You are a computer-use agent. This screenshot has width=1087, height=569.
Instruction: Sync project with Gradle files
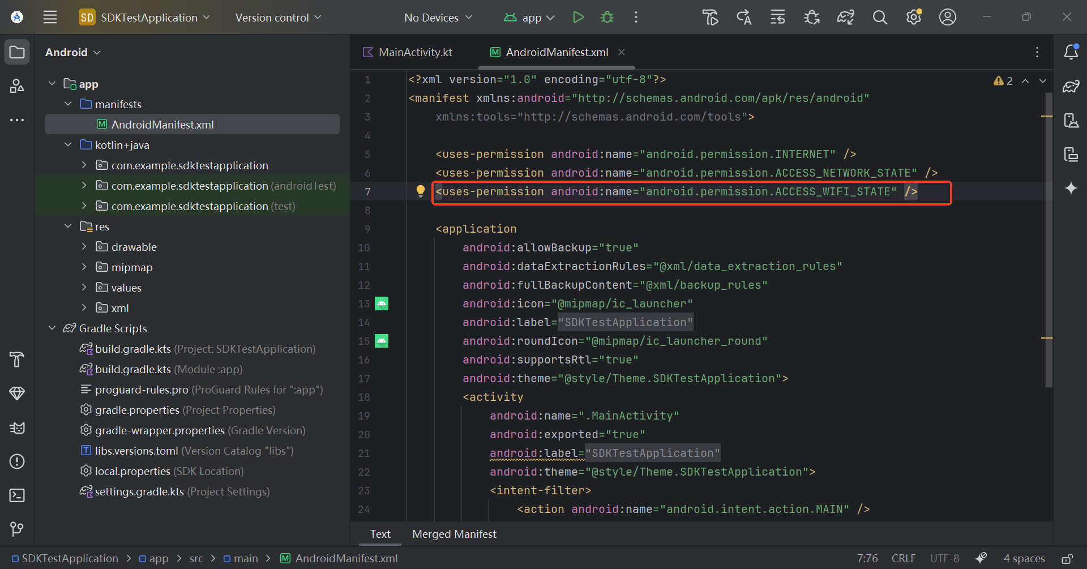[x=845, y=17]
